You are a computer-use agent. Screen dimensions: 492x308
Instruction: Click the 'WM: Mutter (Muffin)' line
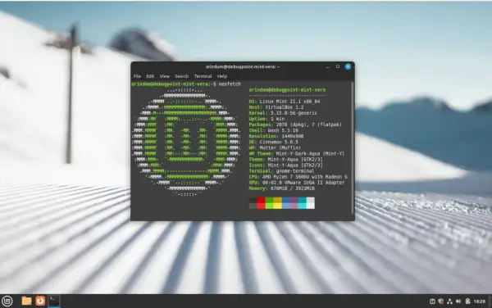(275, 148)
